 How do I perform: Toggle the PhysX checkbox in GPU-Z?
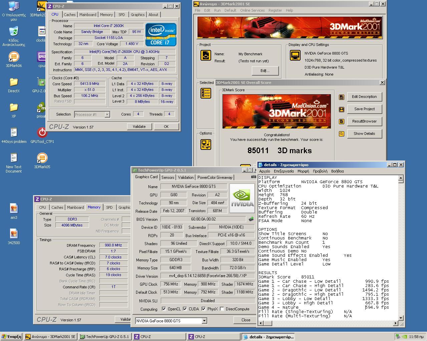[203, 309]
